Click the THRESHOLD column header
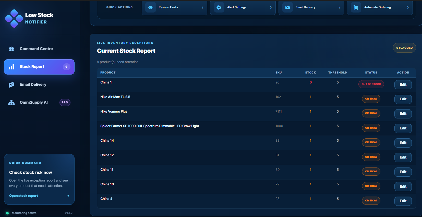The width and height of the screenshot is (422, 217). pos(337,73)
